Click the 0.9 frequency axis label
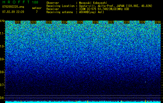The width and height of the screenshot is (163, 103). [2, 59]
